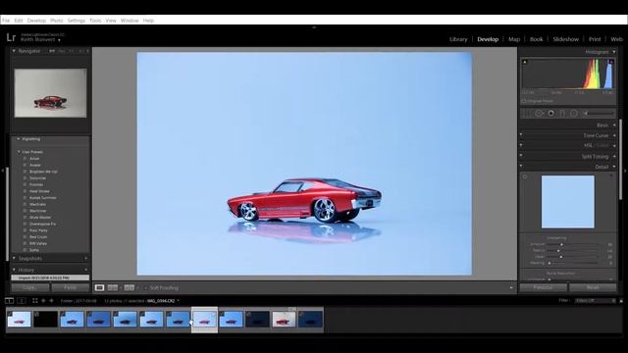Open toolbar options dropdown arrow

click(511, 287)
